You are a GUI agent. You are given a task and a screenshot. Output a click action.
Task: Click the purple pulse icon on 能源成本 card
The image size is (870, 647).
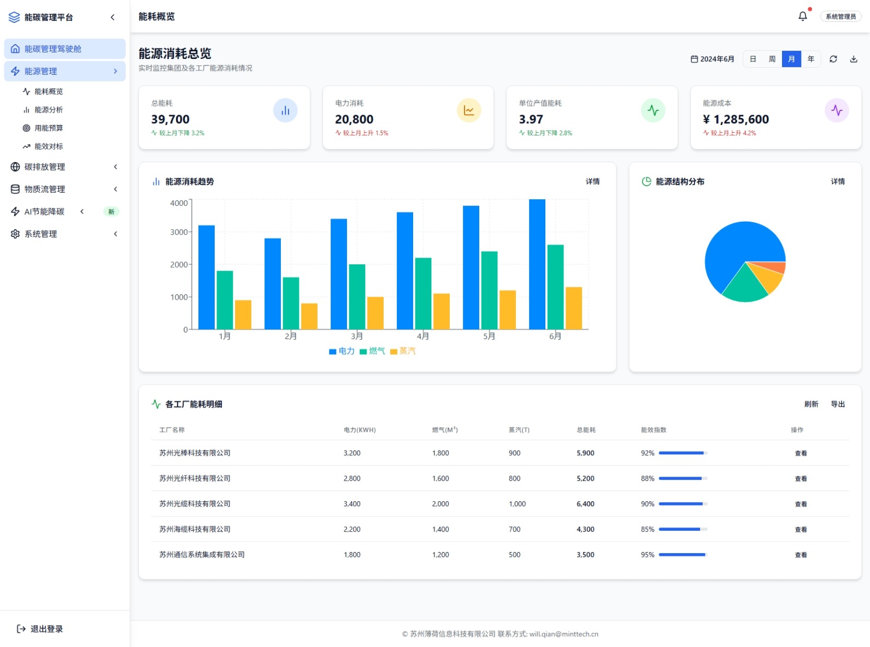tap(836, 111)
